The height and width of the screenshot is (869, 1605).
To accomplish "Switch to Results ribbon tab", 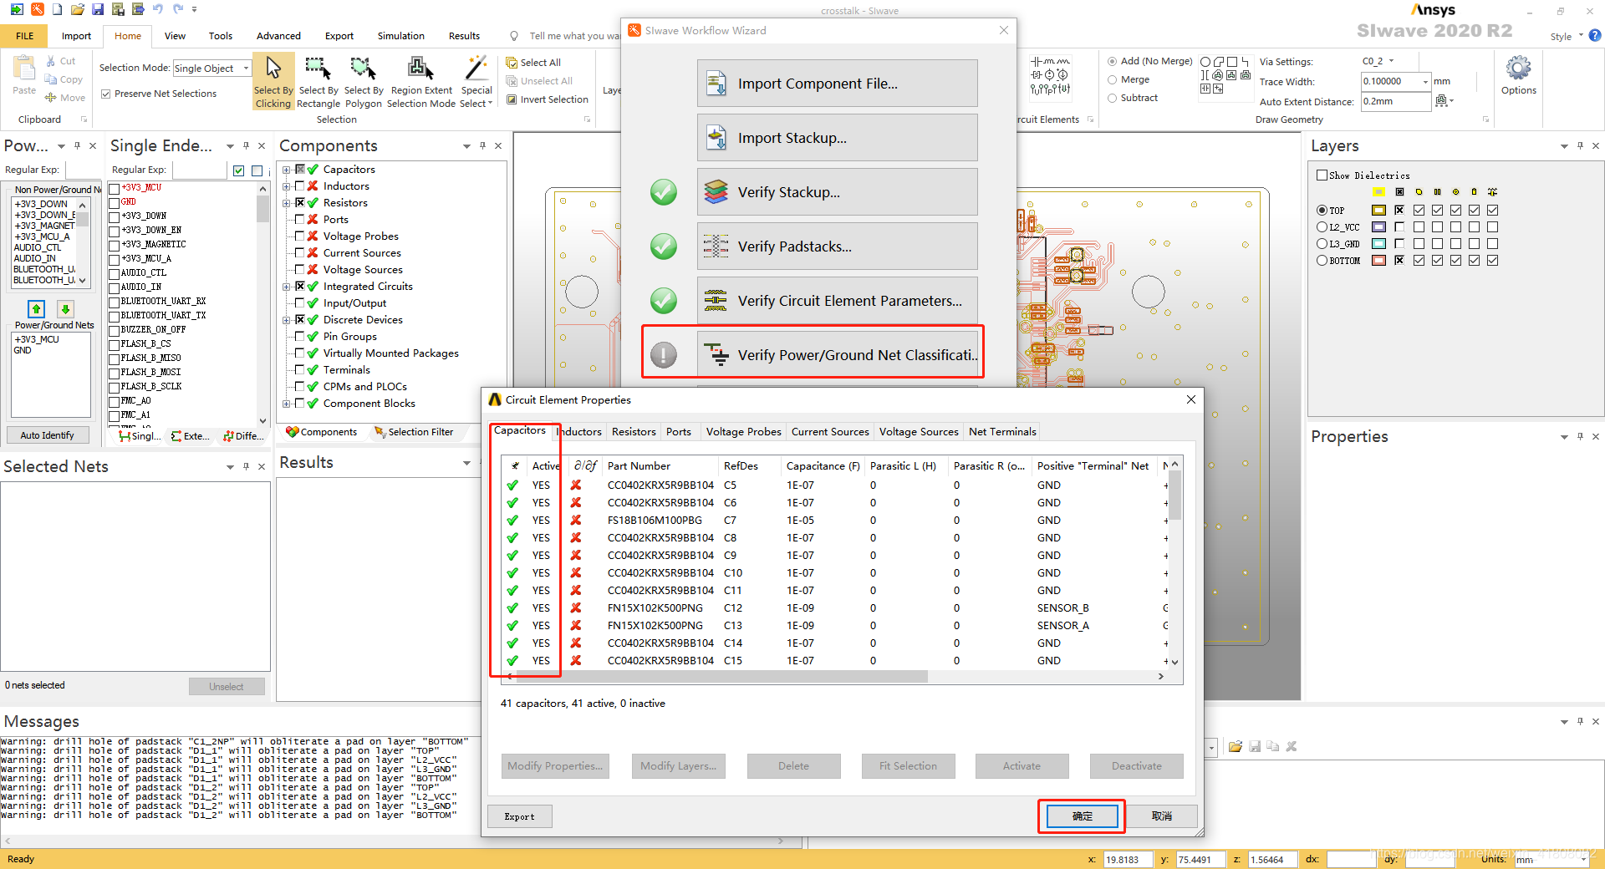I will click(464, 36).
